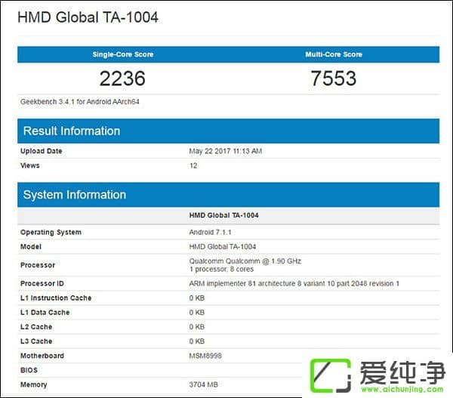Click the ARM implementer 81 architecture value
The image size is (453, 398).
(294, 283)
